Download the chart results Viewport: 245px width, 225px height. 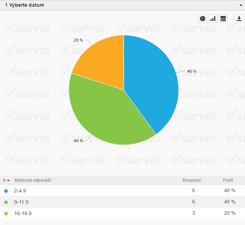(239, 19)
